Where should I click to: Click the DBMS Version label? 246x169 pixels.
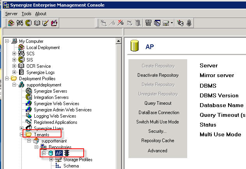coord(219,95)
